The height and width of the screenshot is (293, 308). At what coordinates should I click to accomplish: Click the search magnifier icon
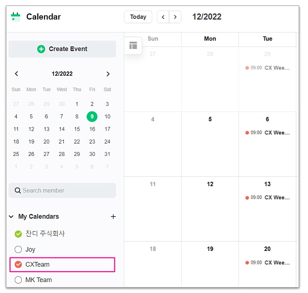pyautogui.click(x=18, y=191)
